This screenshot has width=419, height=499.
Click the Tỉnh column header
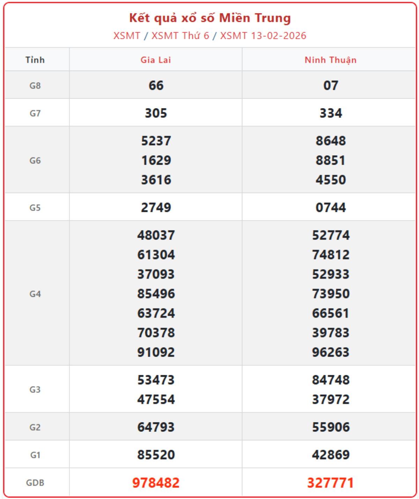click(x=35, y=60)
